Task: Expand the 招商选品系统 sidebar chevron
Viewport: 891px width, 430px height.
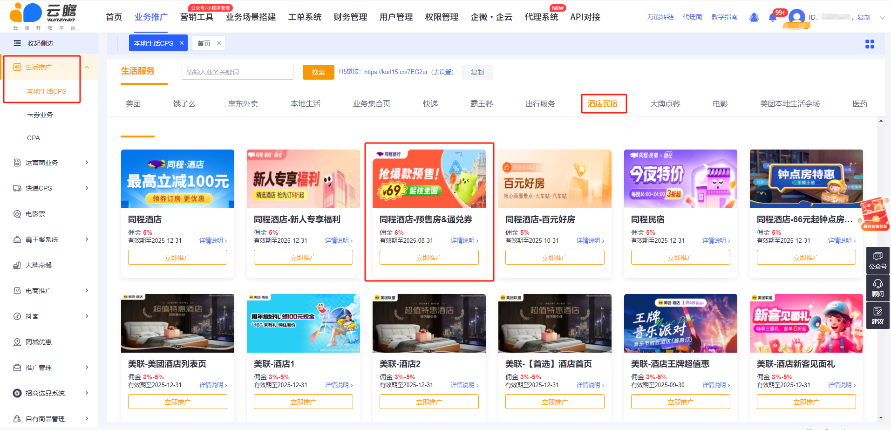Action: tap(87, 393)
